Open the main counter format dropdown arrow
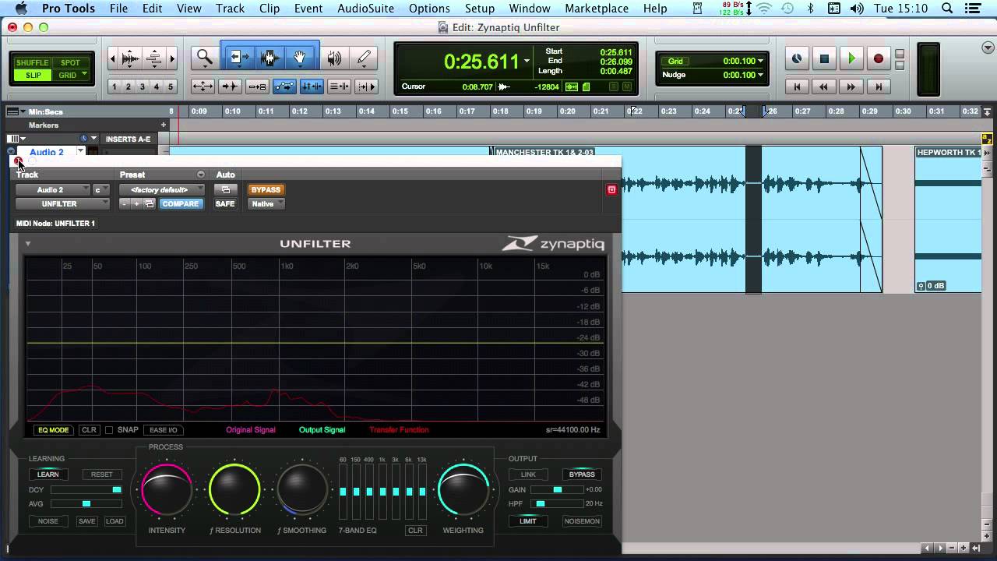Image resolution: width=997 pixels, height=561 pixels. (x=527, y=61)
